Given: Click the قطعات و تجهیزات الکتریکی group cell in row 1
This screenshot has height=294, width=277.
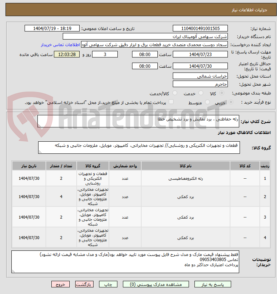Looking at the screenshot, I should click(93, 179).
